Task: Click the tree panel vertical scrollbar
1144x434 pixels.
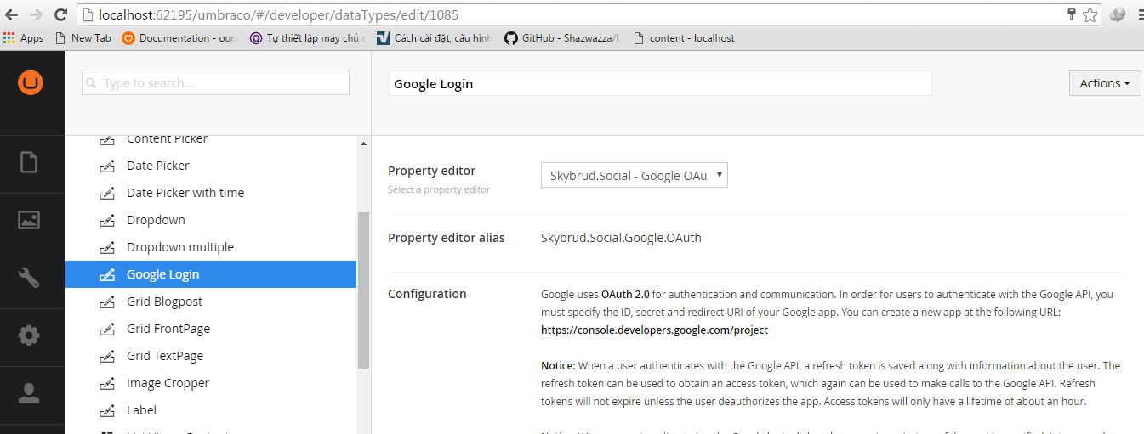Action: tap(363, 289)
